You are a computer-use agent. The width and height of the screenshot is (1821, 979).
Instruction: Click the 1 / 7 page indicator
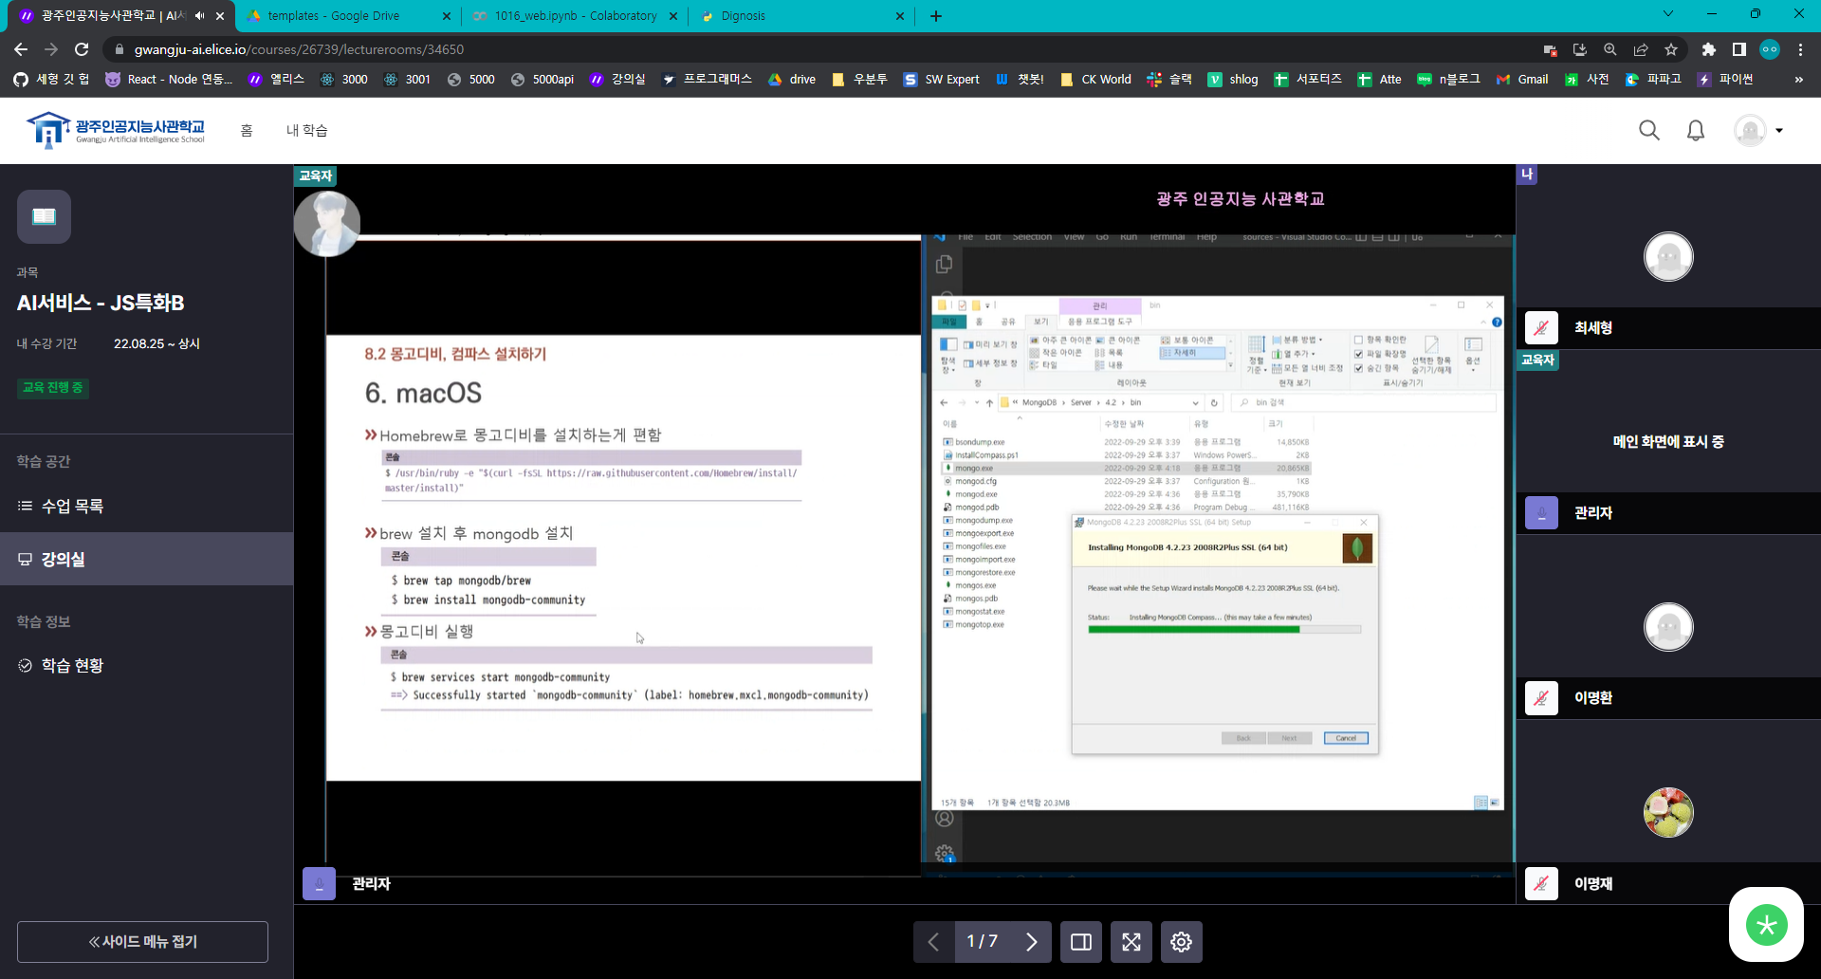point(983,942)
